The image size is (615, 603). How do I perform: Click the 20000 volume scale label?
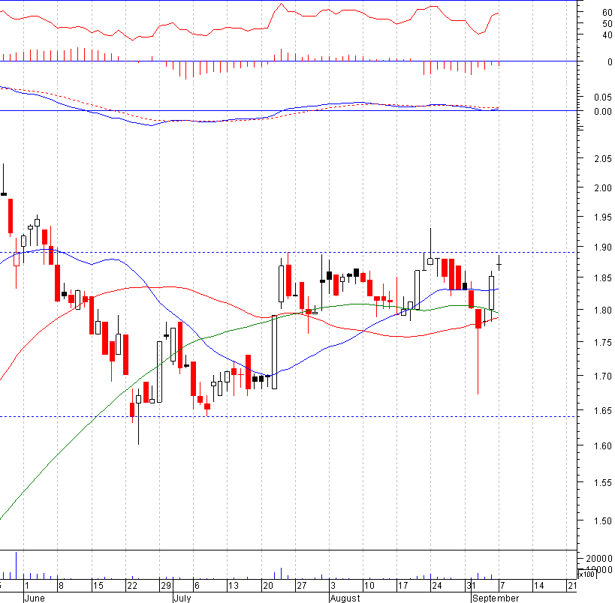pyautogui.click(x=599, y=558)
